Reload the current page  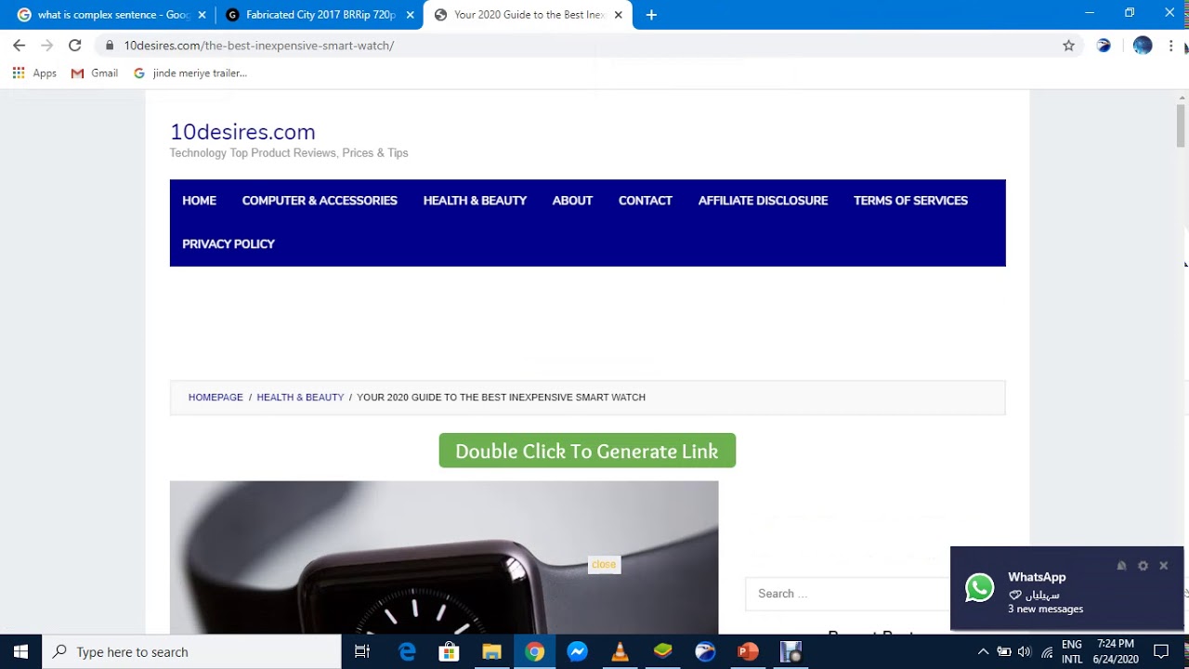[75, 45]
